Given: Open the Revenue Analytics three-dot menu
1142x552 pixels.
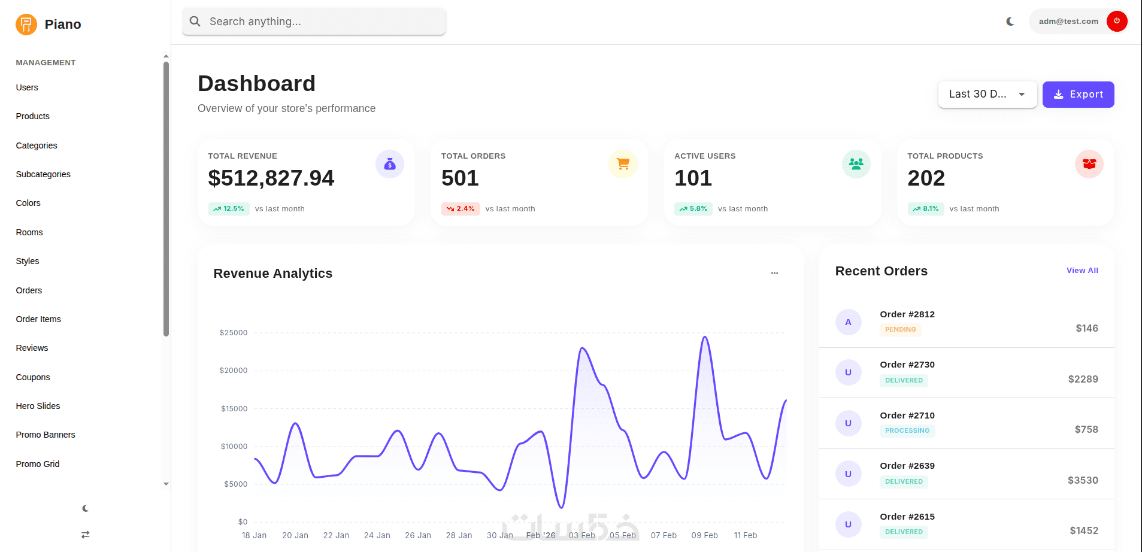Looking at the screenshot, I should 774,273.
